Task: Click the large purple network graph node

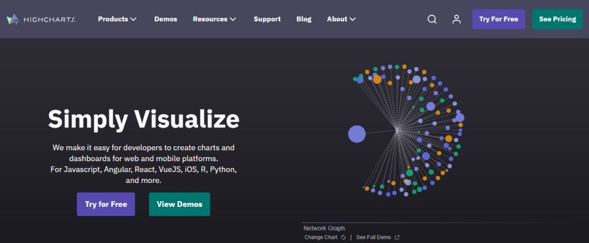Action: (x=357, y=134)
